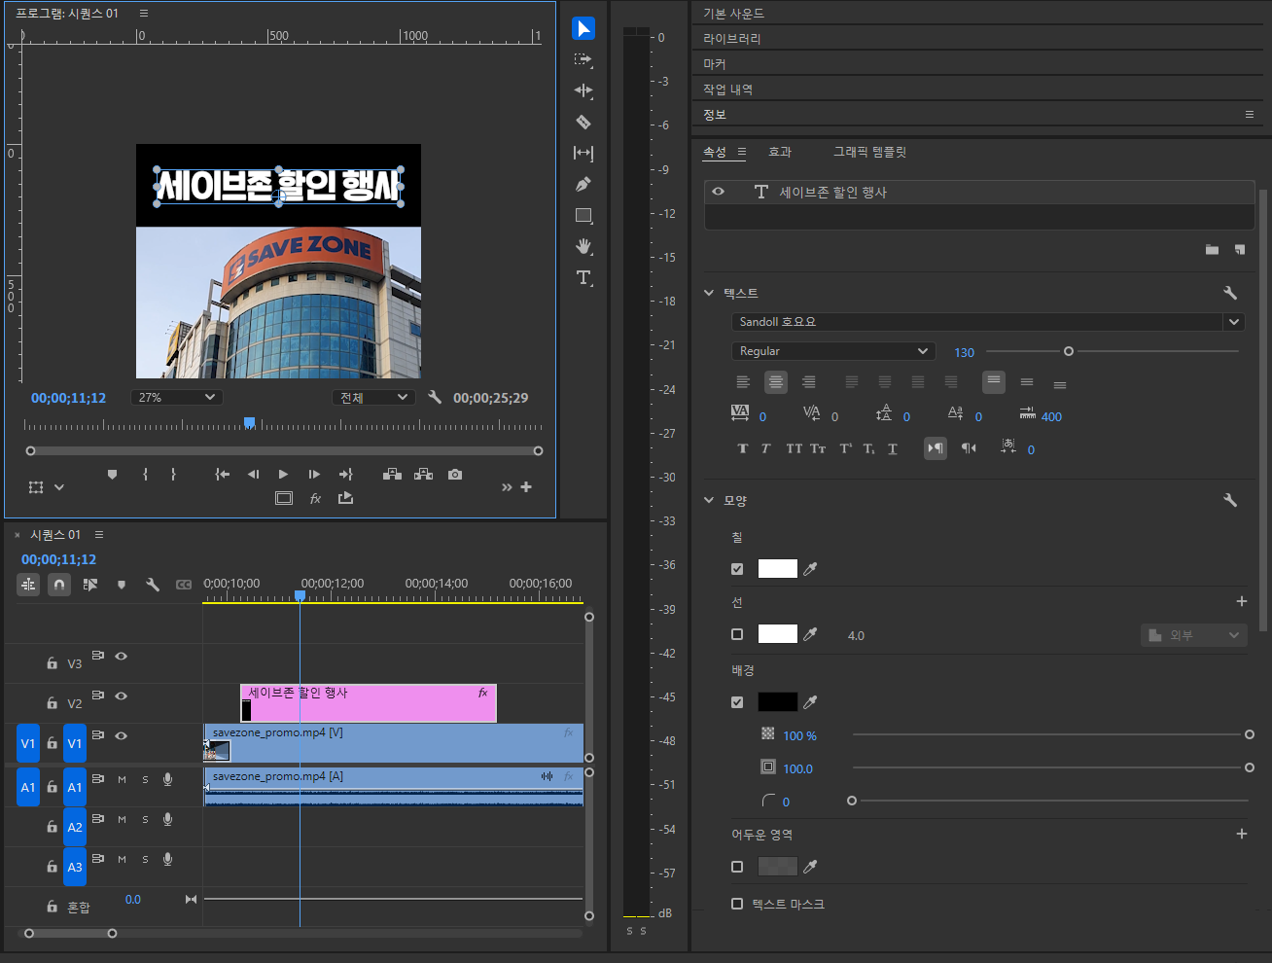Open the 전체 playback resolution dropdown
This screenshot has height=963, width=1272.
tap(373, 397)
